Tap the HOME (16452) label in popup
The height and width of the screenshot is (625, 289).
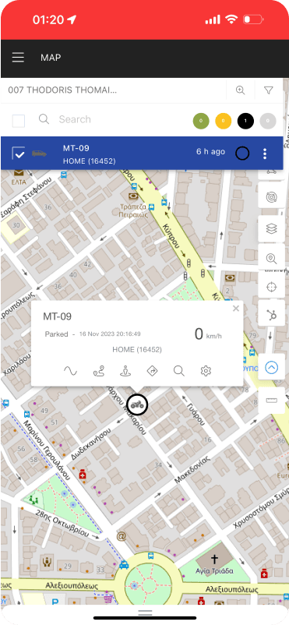137,350
